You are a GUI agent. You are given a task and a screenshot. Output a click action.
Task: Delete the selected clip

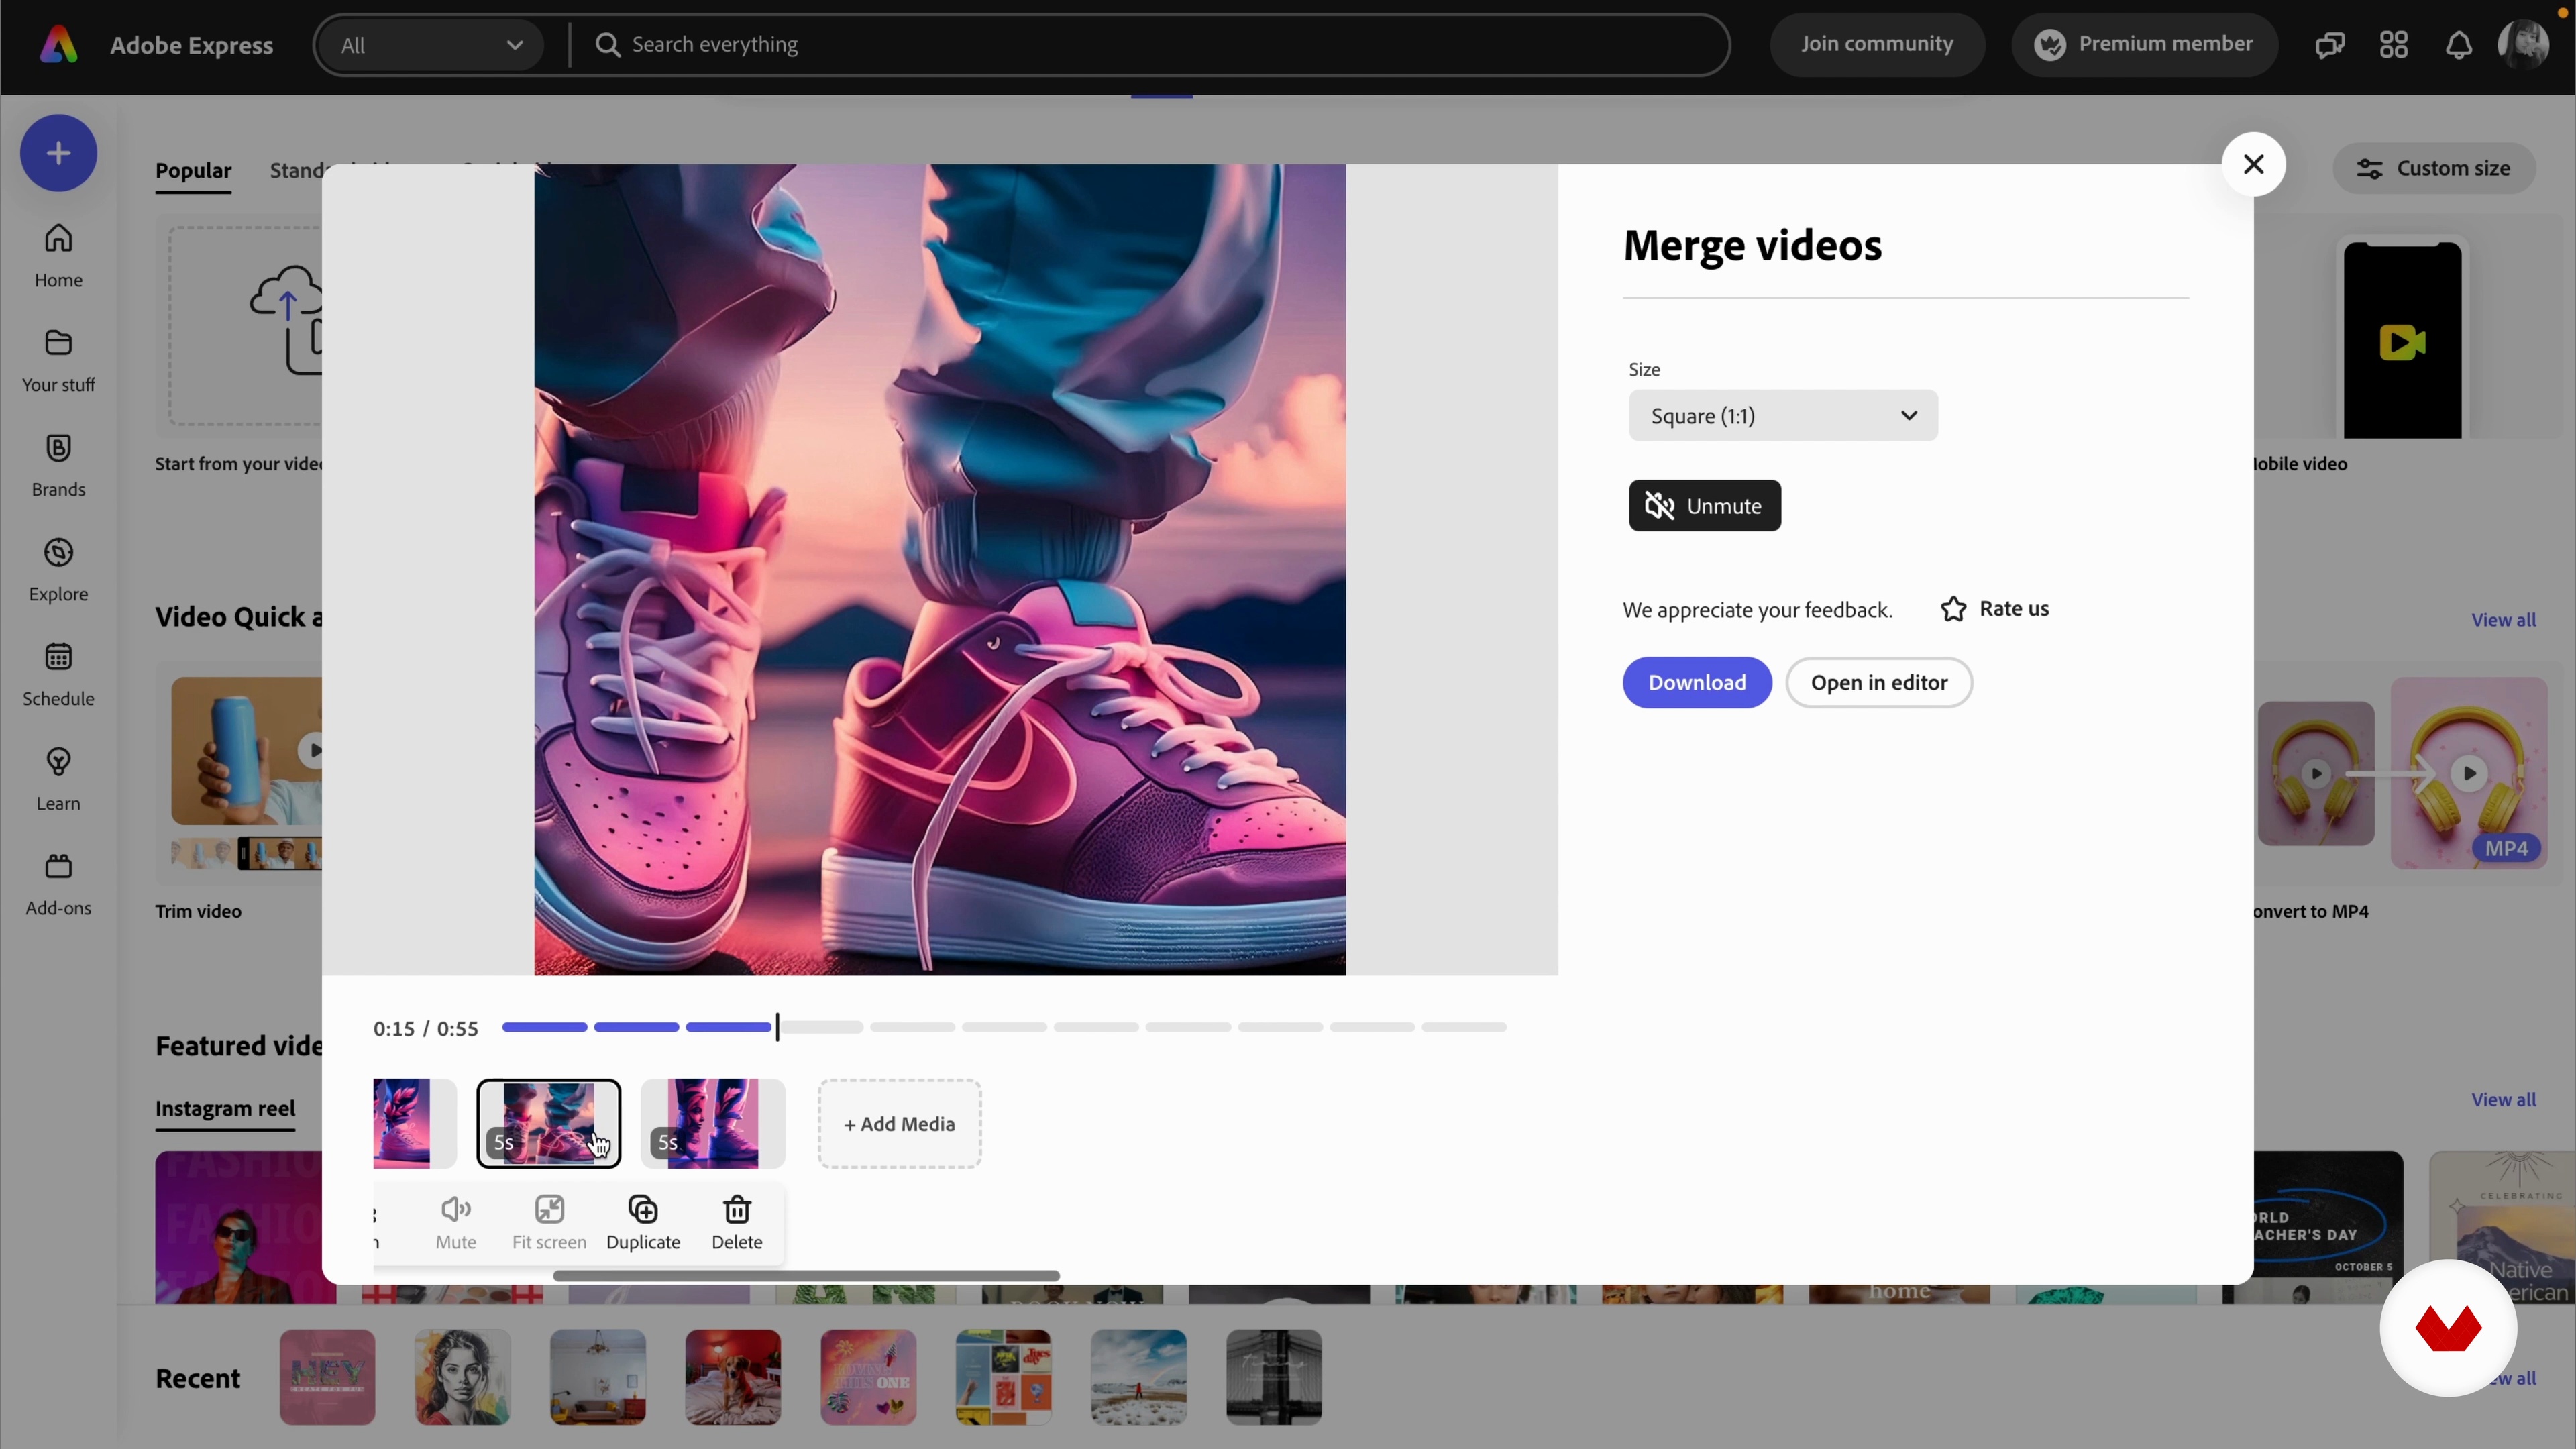pyautogui.click(x=737, y=1222)
